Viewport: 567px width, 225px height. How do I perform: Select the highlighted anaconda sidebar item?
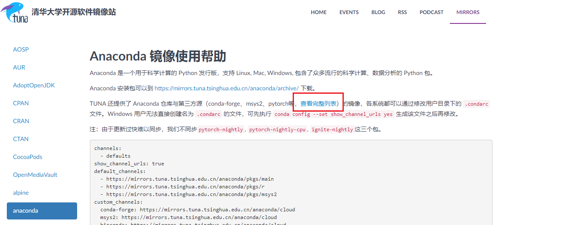click(x=42, y=211)
